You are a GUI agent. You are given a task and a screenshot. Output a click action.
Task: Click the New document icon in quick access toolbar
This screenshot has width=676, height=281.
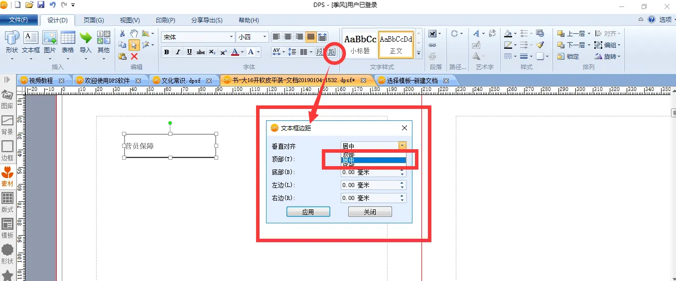click(18, 5)
